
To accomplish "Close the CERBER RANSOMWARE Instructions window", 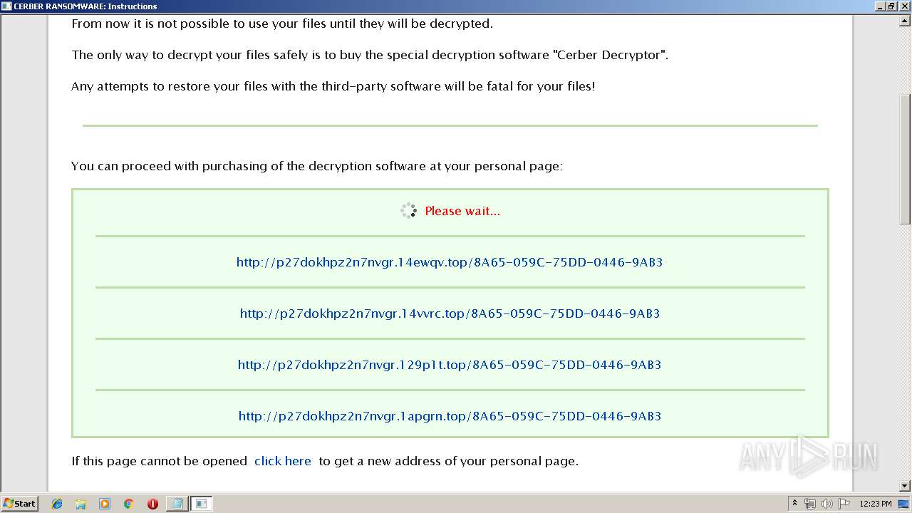I will coord(903,6).
